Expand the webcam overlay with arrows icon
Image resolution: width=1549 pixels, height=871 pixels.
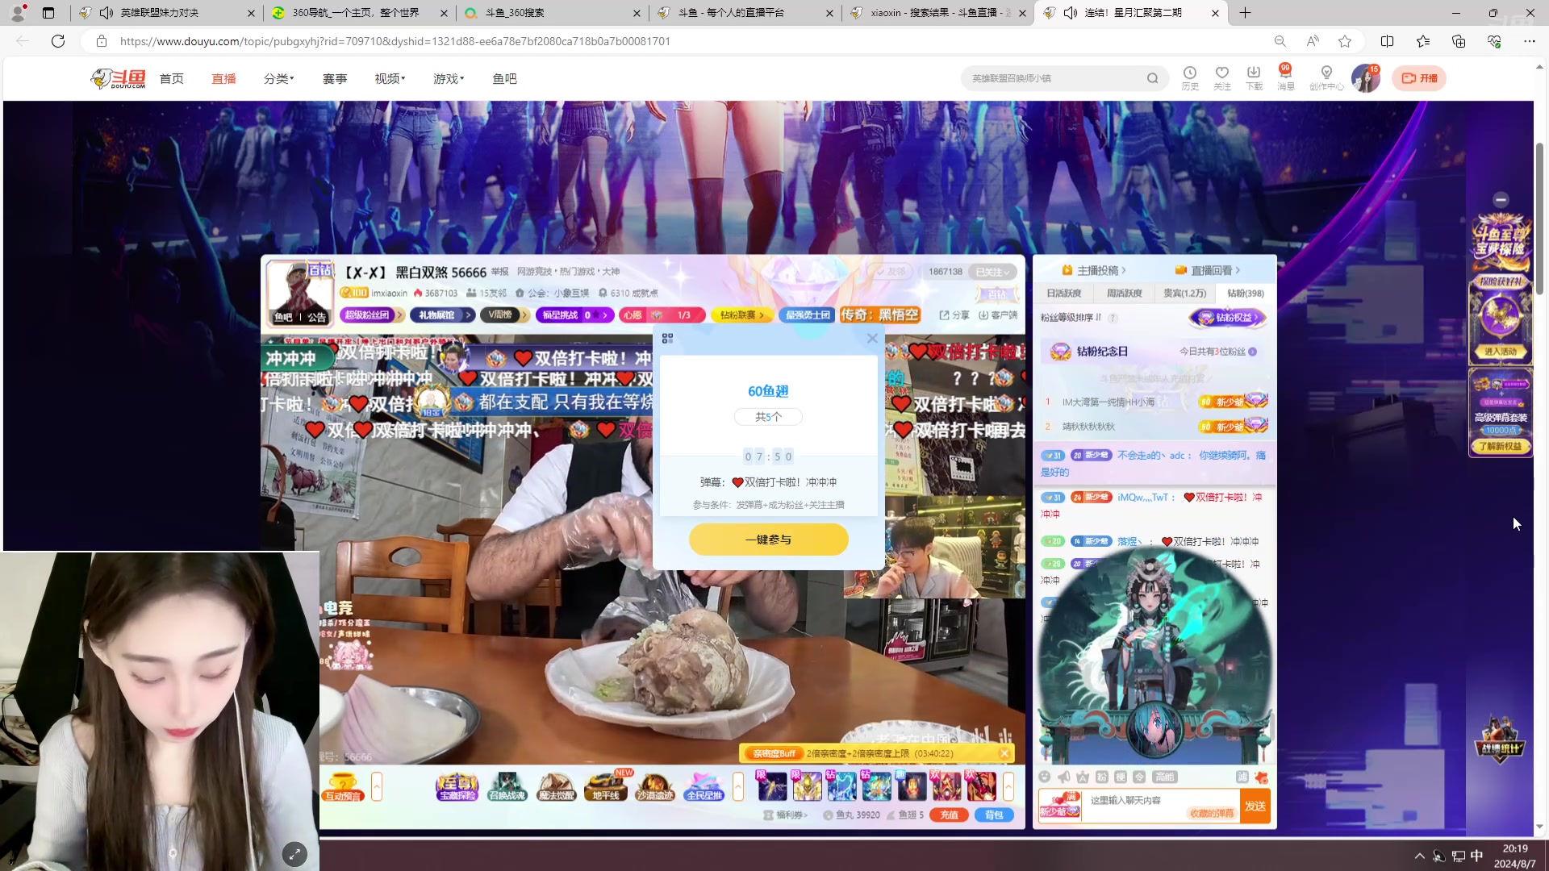pos(294,854)
